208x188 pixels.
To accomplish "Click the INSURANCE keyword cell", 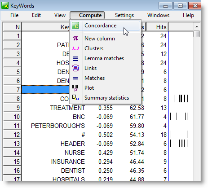I will [68, 162].
